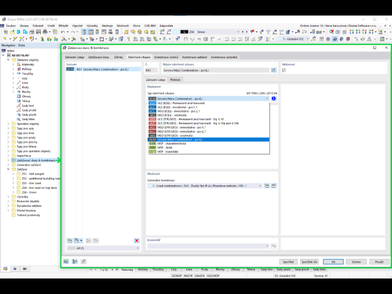
Task: Open the Průřezy table tab at bottom
Action: tap(143, 269)
